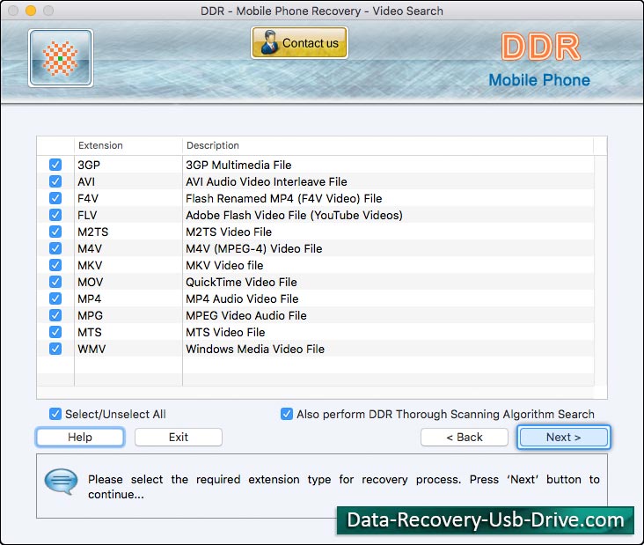Uncheck the AVI extension checkbox
644x545 pixels.
(55, 181)
